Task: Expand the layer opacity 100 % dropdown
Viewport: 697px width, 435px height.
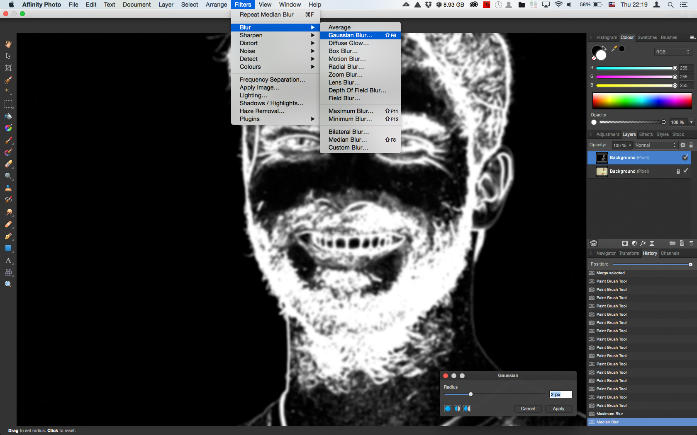Action: tap(622, 145)
